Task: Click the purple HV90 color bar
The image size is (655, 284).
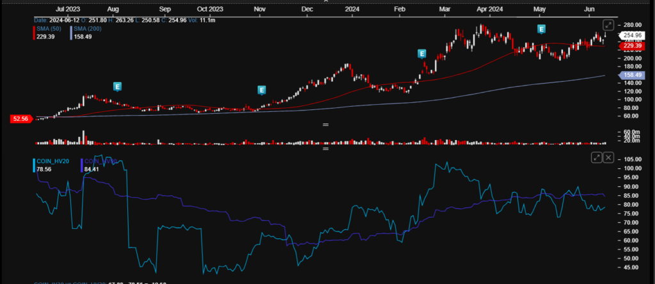Action: [x=81, y=165]
